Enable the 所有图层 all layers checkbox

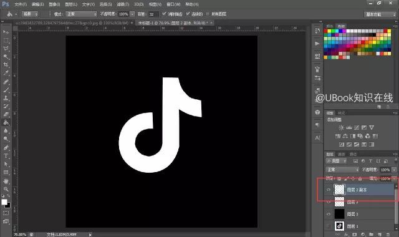(208, 14)
